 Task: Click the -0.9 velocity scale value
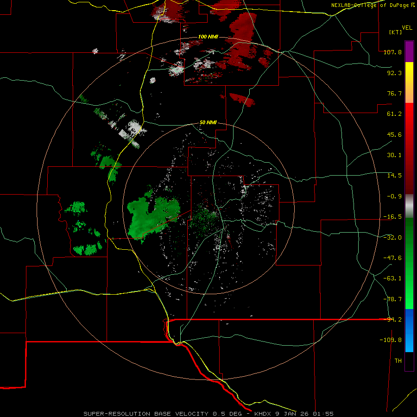pos(394,196)
